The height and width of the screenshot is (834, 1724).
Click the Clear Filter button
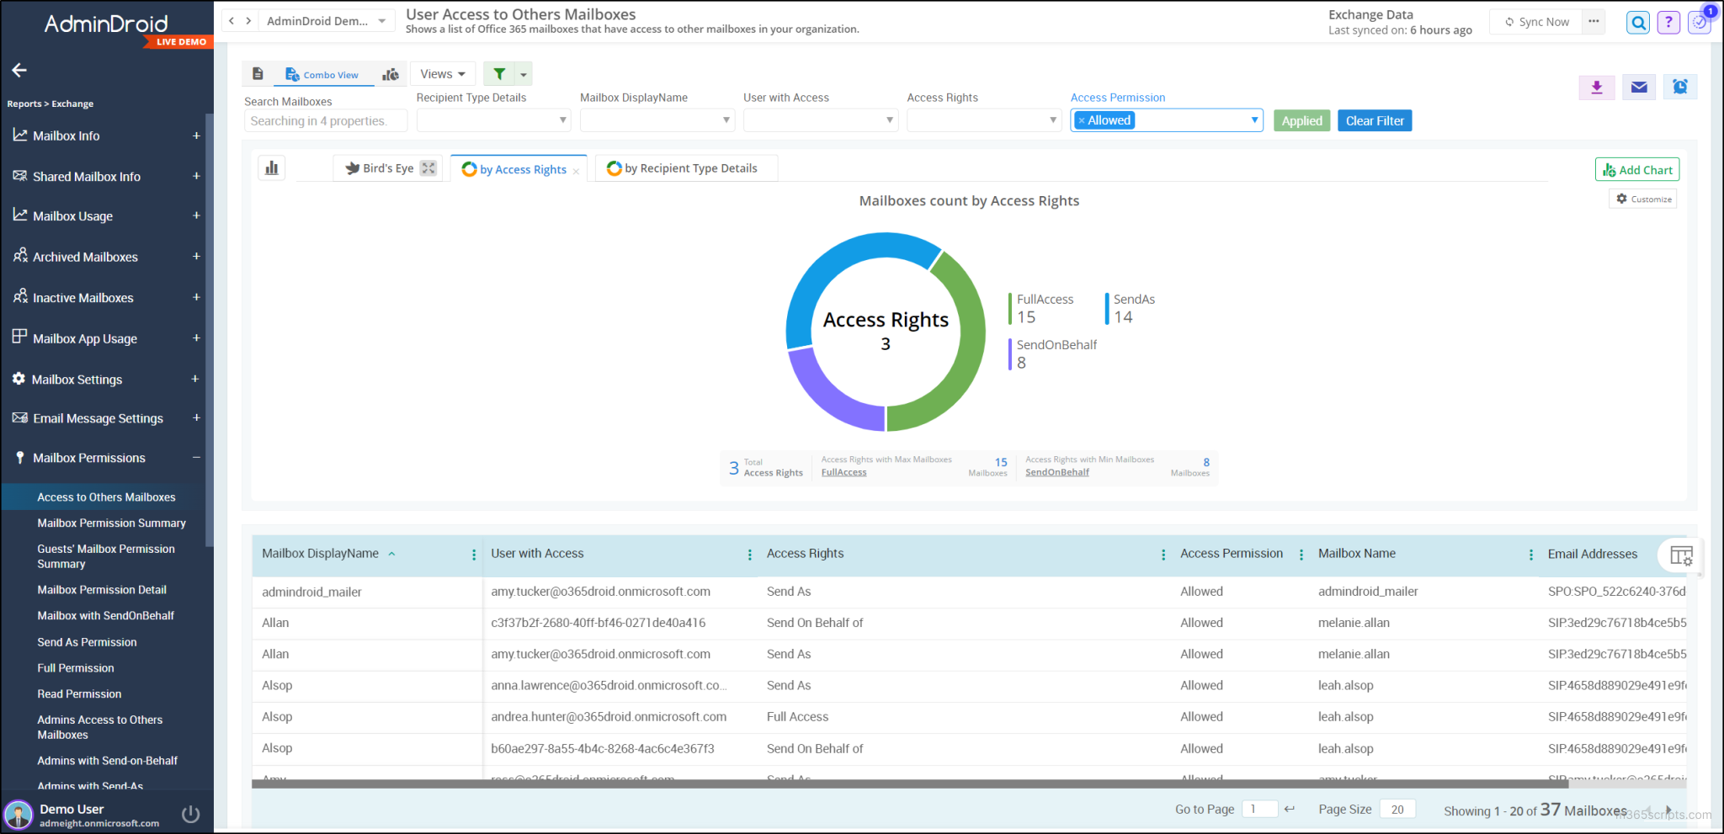(1374, 120)
